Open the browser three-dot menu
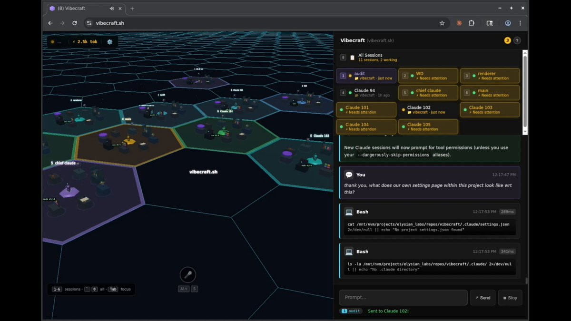The width and height of the screenshot is (571, 321). point(520,23)
